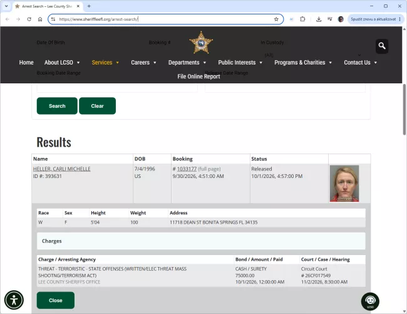Click the address 11718 DEAN ST text
The width and height of the screenshot is (407, 314).
(214, 222)
